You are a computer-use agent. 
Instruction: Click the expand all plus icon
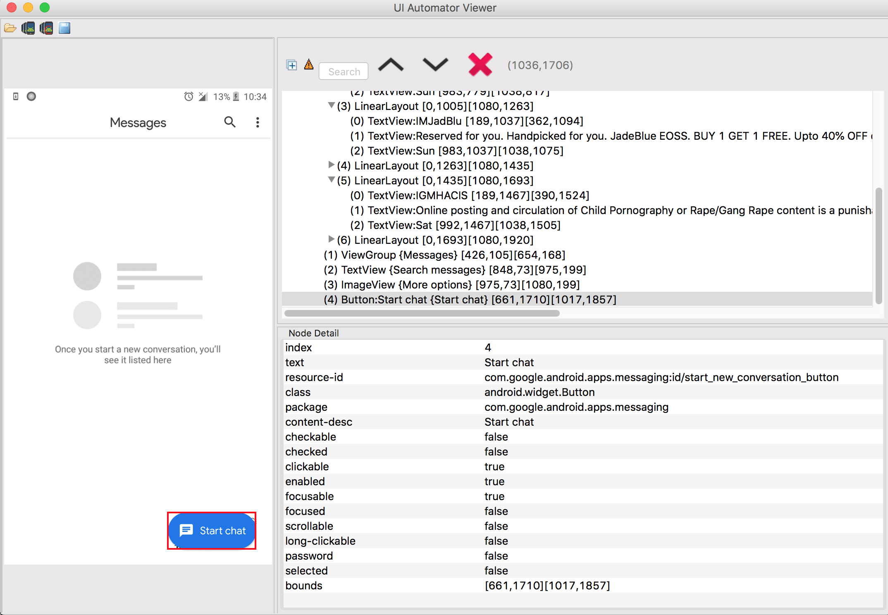click(291, 65)
